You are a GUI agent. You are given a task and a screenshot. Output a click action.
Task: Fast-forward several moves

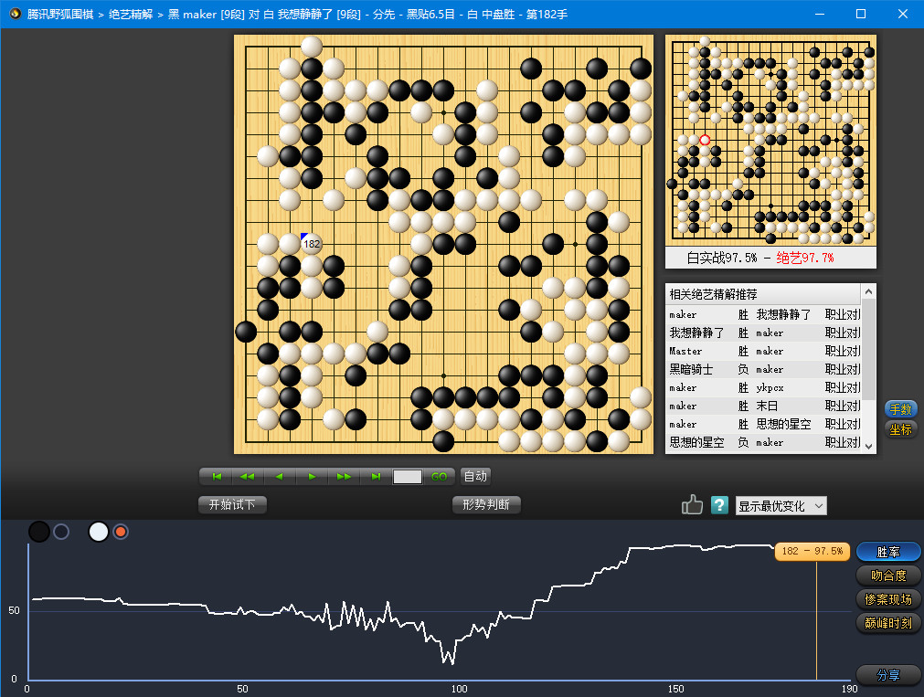tap(344, 476)
